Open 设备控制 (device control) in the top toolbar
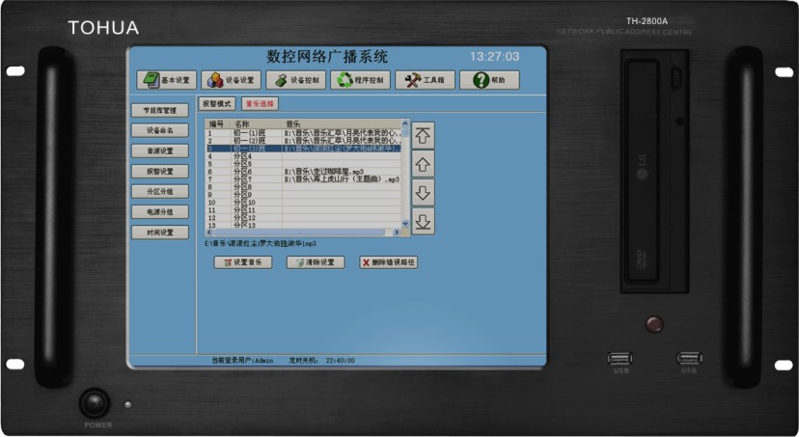This screenshot has height=437, width=799. (295, 80)
